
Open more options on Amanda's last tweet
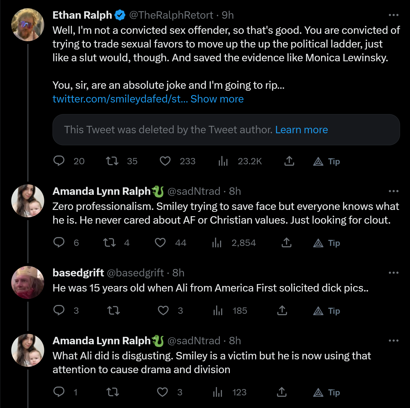pyautogui.click(x=394, y=341)
